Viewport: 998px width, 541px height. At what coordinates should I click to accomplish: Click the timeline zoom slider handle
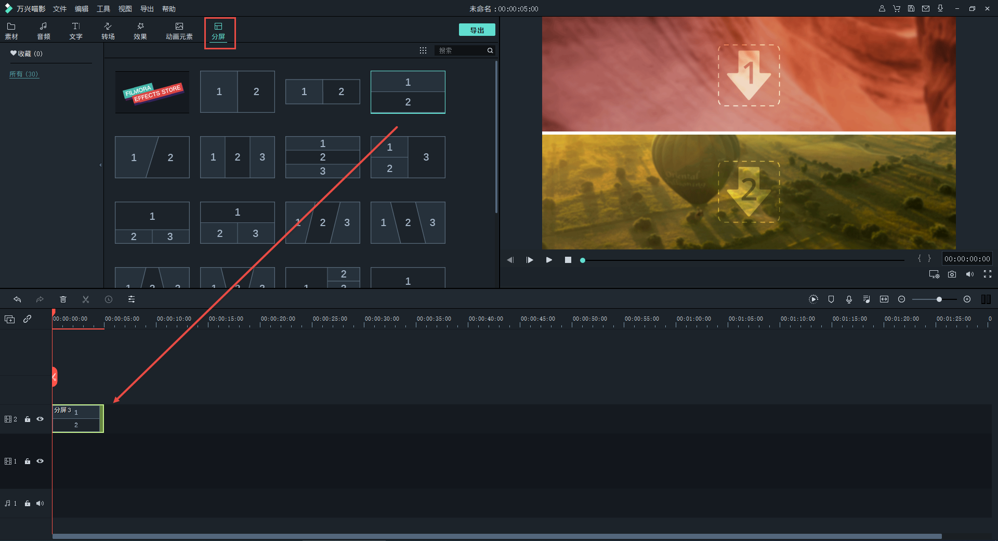point(939,299)
